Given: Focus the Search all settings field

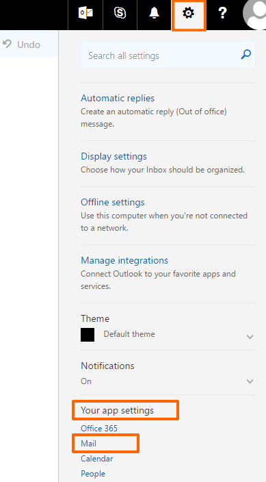Looking at the screenshot, I should pos(168,55).
